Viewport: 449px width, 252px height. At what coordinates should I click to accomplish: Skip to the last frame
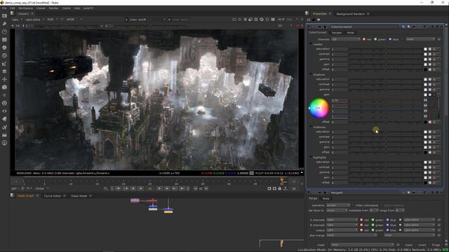(182, 188)
